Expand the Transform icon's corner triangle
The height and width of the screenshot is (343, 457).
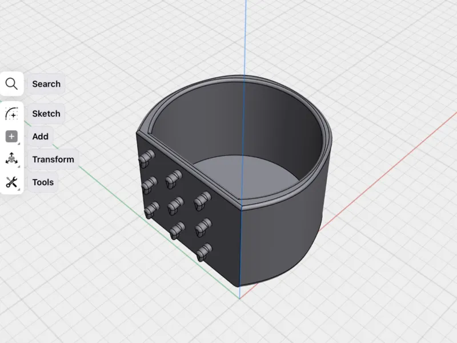click(x=19, y=167)
